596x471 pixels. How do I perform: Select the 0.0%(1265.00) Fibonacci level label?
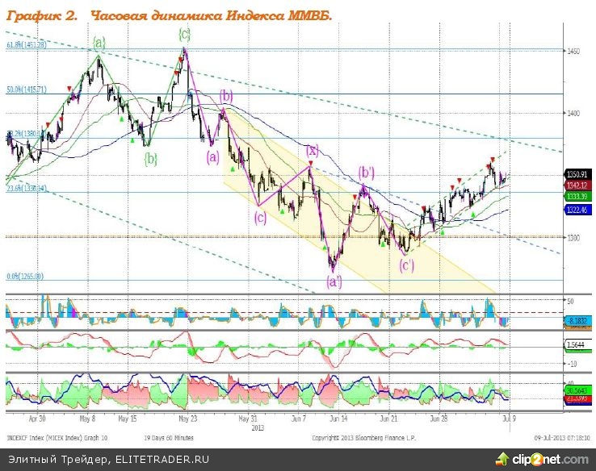click(x=25, y=277)
